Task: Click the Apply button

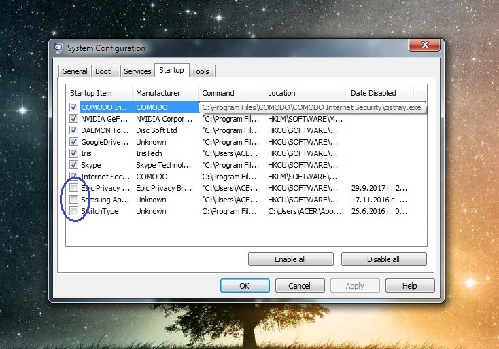Action: pyautogui.click(x=355, y=286)
